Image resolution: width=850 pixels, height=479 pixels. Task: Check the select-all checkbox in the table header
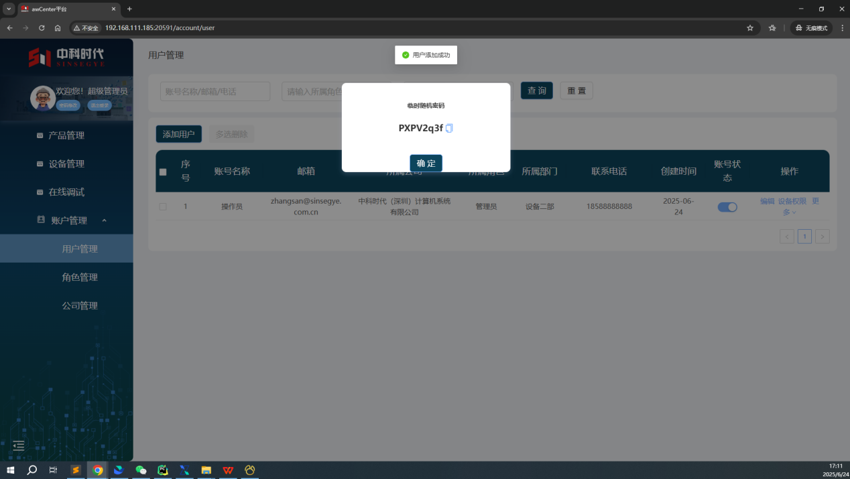tap(163, 172)
